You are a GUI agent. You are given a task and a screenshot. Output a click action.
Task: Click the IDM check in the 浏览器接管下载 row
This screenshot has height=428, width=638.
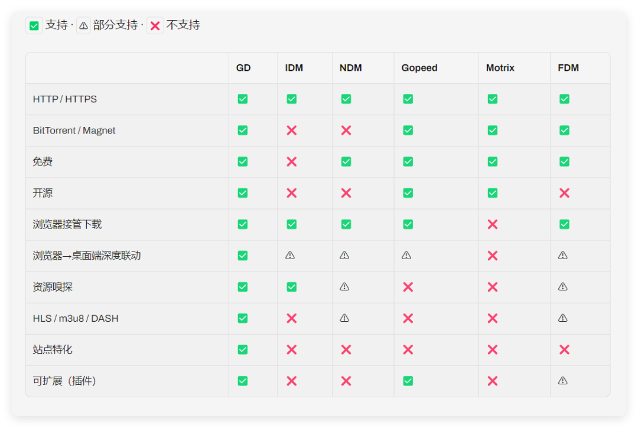coord(292,224)
